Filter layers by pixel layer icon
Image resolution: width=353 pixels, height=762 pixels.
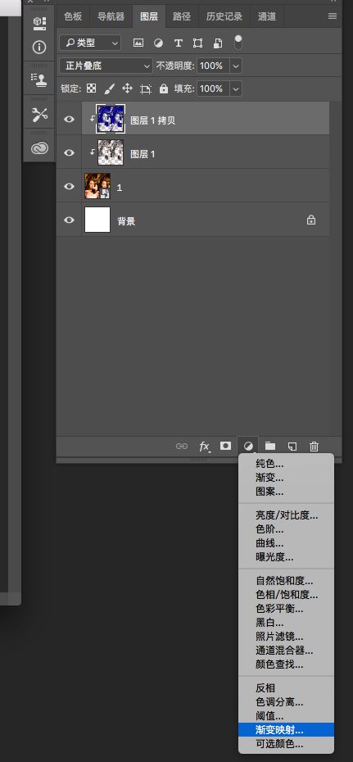138,43
